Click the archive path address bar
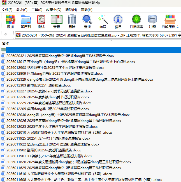Image resolution: width=181 pixels, height=182 pixels. 98,35
